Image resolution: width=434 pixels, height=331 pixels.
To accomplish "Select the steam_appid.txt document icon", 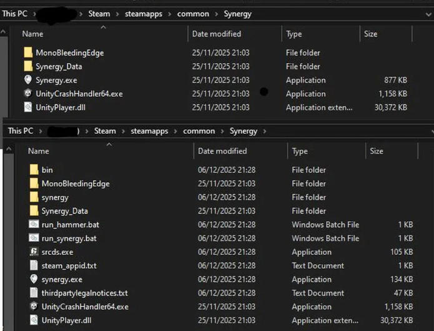I will (x=34, y=266).
